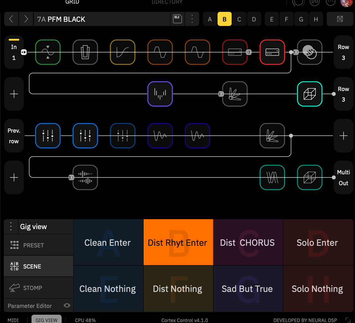Go to the previous preset arrow
Viewport: 355px width, 323px height.
click(11, 19)
